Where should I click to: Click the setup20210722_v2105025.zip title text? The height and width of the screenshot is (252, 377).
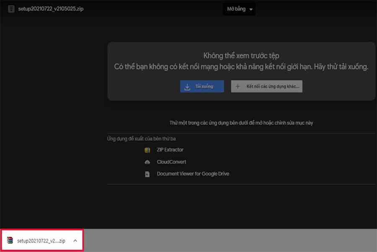tap(50, 9)
